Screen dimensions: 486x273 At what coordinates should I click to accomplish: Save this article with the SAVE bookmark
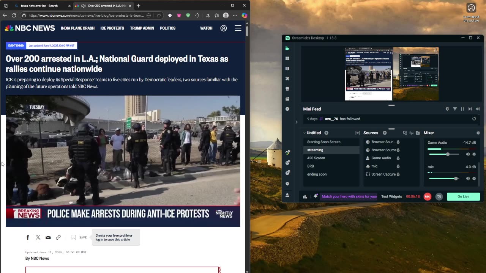pyautogui.click(x=79, y=237)
